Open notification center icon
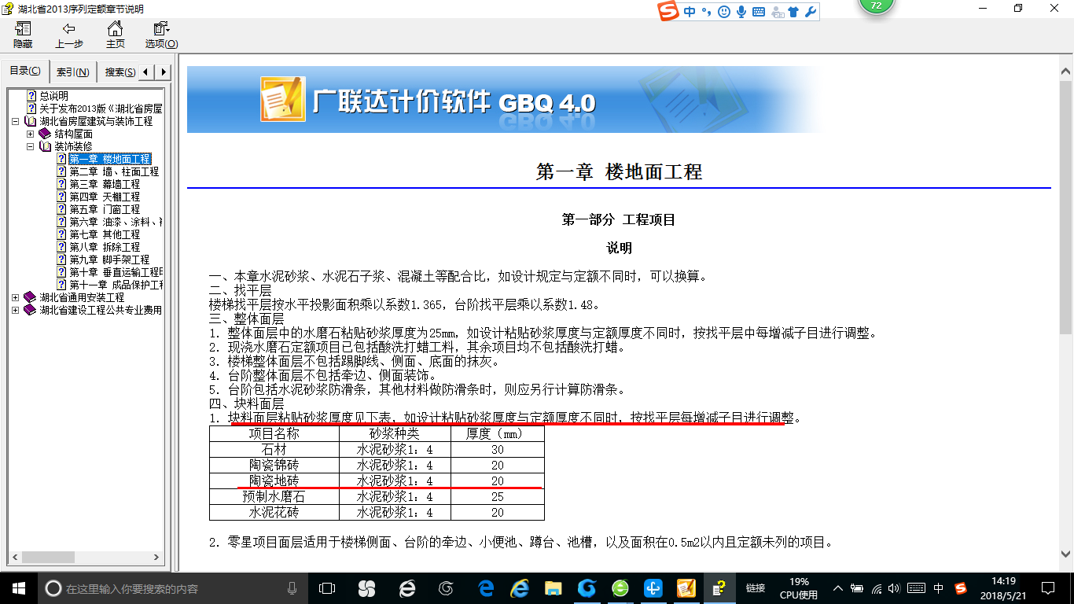This screenshot has width=1074, height=604. tap(1048, 587)
